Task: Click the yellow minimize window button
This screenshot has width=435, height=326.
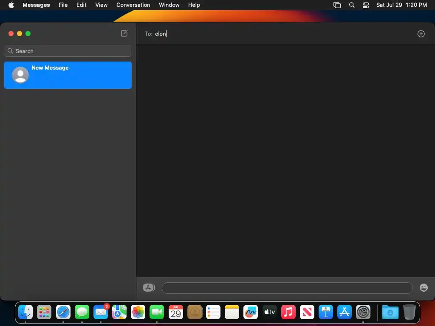Action: pos(20,34)
